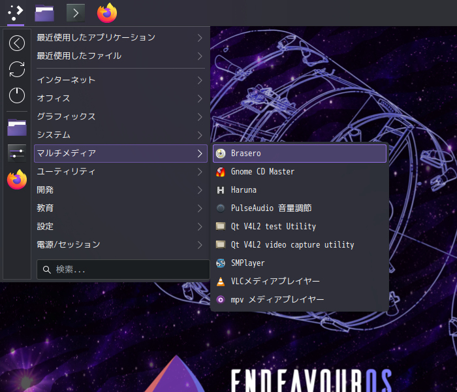The image size is (457, 392).
Task: Open the folder icon in menu sidebar
Action: tap(17, 127)
